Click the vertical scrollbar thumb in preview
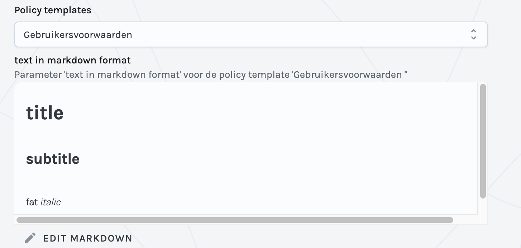The width and height of the screenshot is (521, 248). click(483, 141)
